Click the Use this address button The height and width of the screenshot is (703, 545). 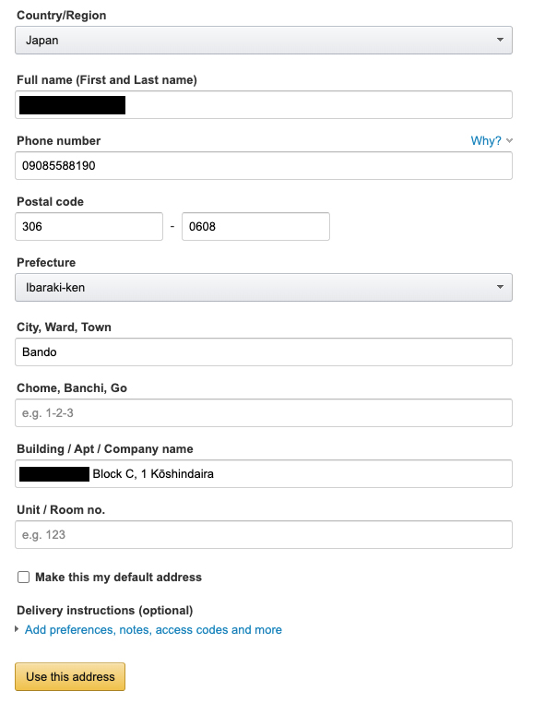(70, 676)
